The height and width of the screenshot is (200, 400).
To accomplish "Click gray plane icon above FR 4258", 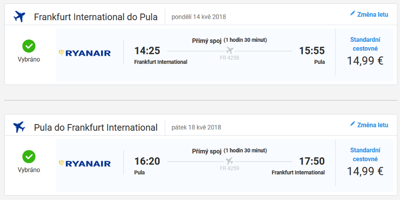I will pyautogui.click(x=229, y=50).
